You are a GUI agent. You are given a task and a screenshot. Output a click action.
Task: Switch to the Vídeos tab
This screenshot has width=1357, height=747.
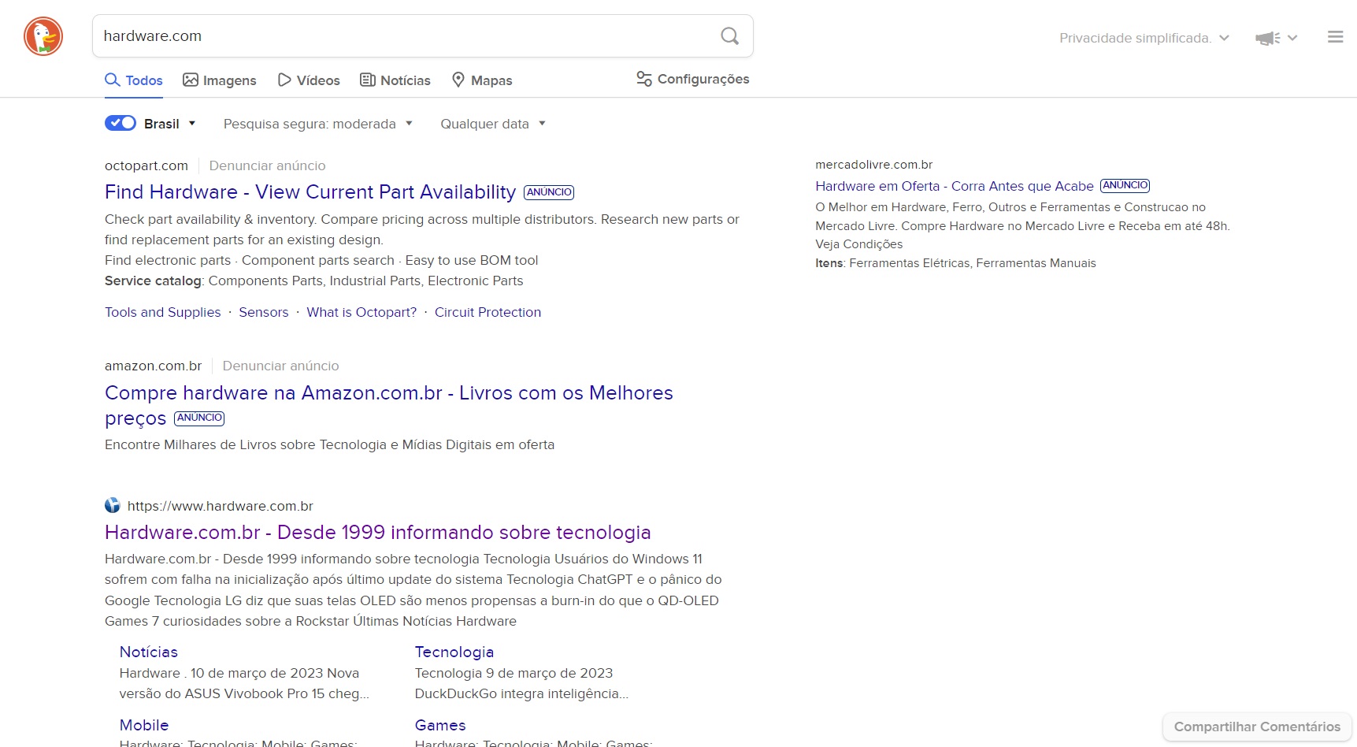coord(309,80)
